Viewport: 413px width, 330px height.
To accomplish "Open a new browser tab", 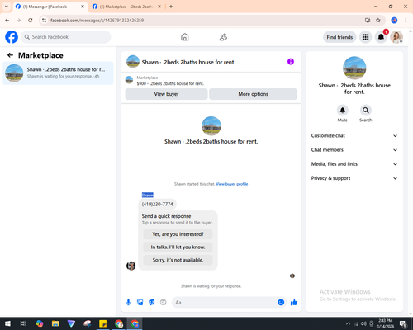I will point(171,7).
